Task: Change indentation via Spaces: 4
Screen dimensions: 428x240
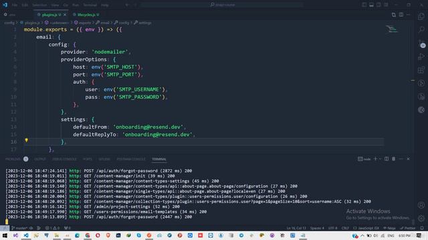Action: pos(317,228)
